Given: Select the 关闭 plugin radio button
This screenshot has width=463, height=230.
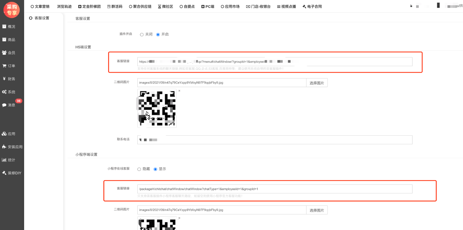Looking at the screenshot, I should [x=142, y=34].
